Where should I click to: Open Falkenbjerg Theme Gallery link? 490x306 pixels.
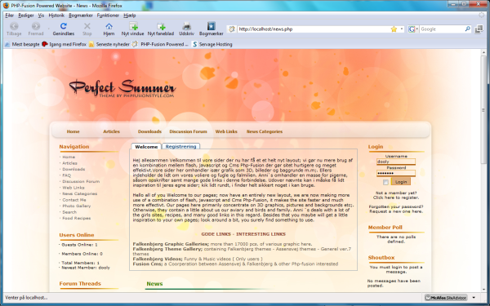click(167, 249)
